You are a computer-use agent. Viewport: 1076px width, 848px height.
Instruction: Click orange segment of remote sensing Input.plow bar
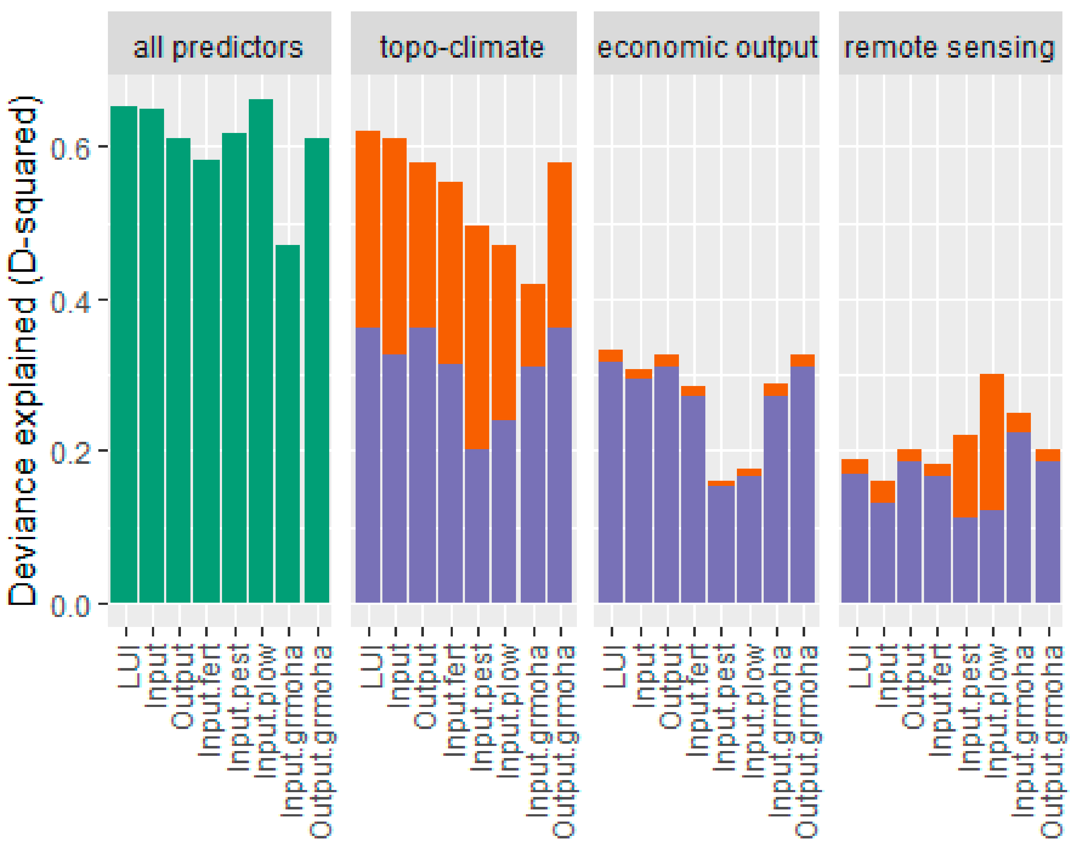pos(992,442)
